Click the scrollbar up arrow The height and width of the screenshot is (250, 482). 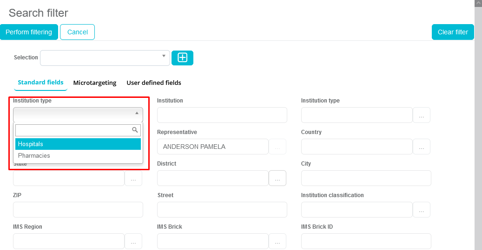[478, 3]
